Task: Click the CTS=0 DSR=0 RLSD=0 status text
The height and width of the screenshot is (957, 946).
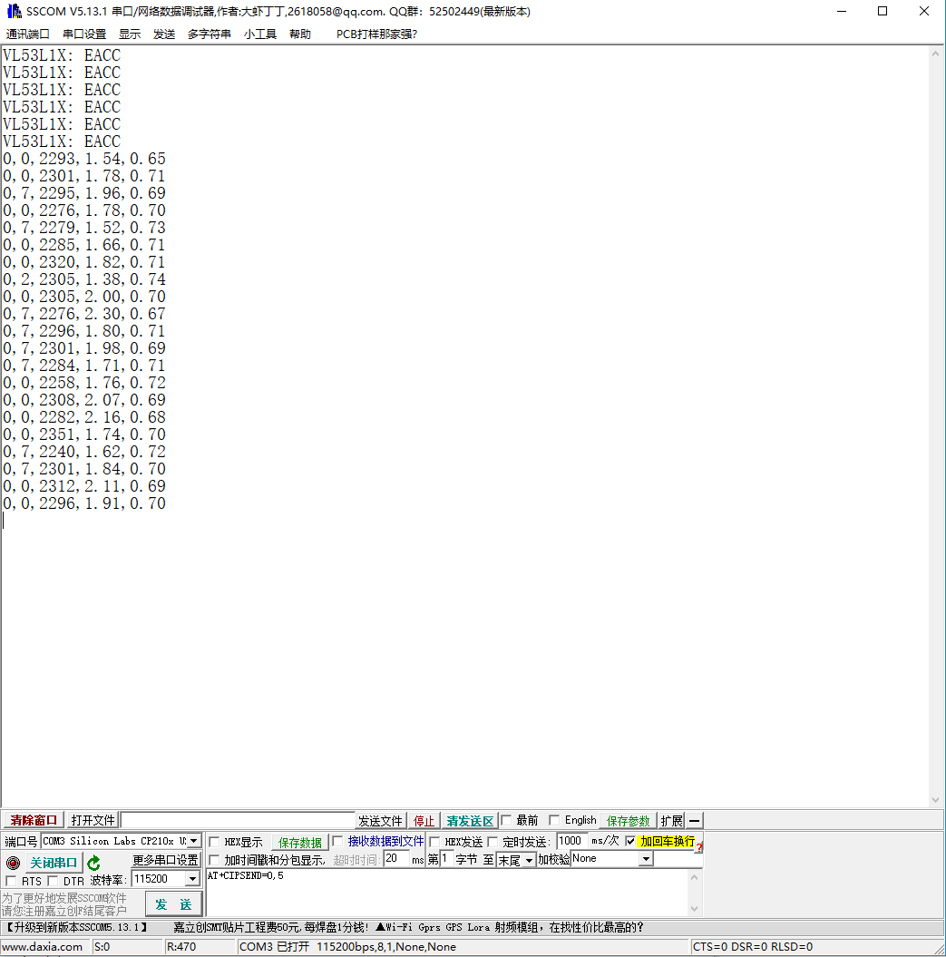Action: [753, 947]
